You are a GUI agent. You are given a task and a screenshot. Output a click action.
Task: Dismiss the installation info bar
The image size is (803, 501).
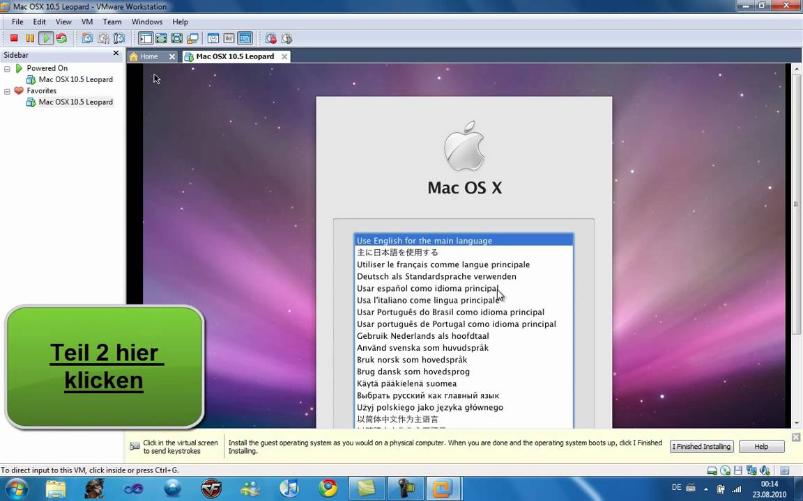click(x=796, y=437)
